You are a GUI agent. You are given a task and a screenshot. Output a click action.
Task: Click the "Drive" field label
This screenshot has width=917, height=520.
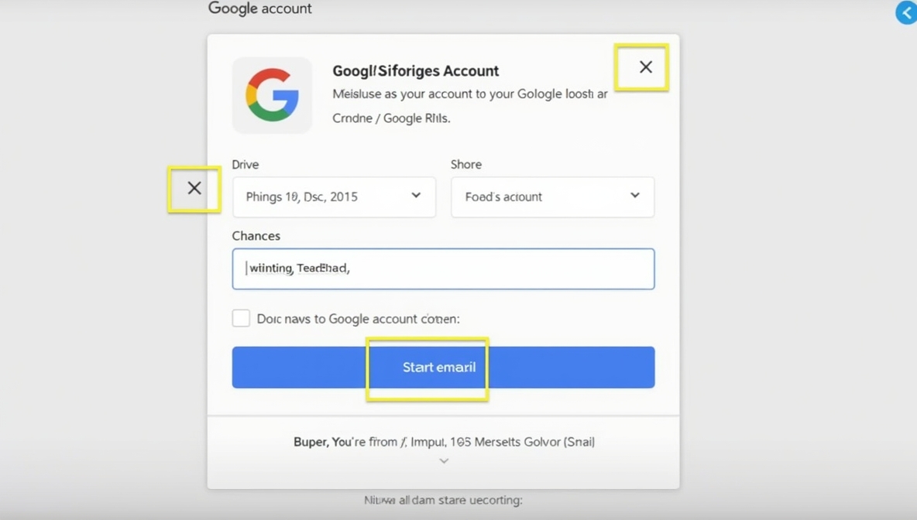tap(245, 164)
